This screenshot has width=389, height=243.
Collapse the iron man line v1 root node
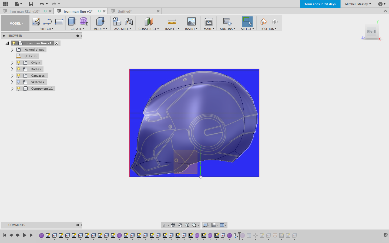(7, 43)
